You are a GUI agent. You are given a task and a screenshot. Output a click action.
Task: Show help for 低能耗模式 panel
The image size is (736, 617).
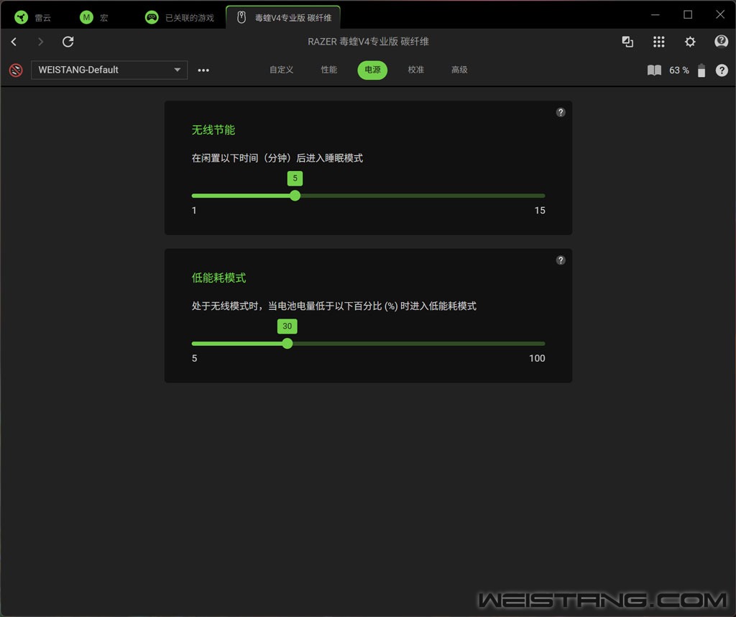pyautogui.click(x=561, y=260)
